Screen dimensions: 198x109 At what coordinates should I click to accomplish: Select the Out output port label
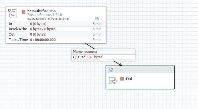click(129, 79)
